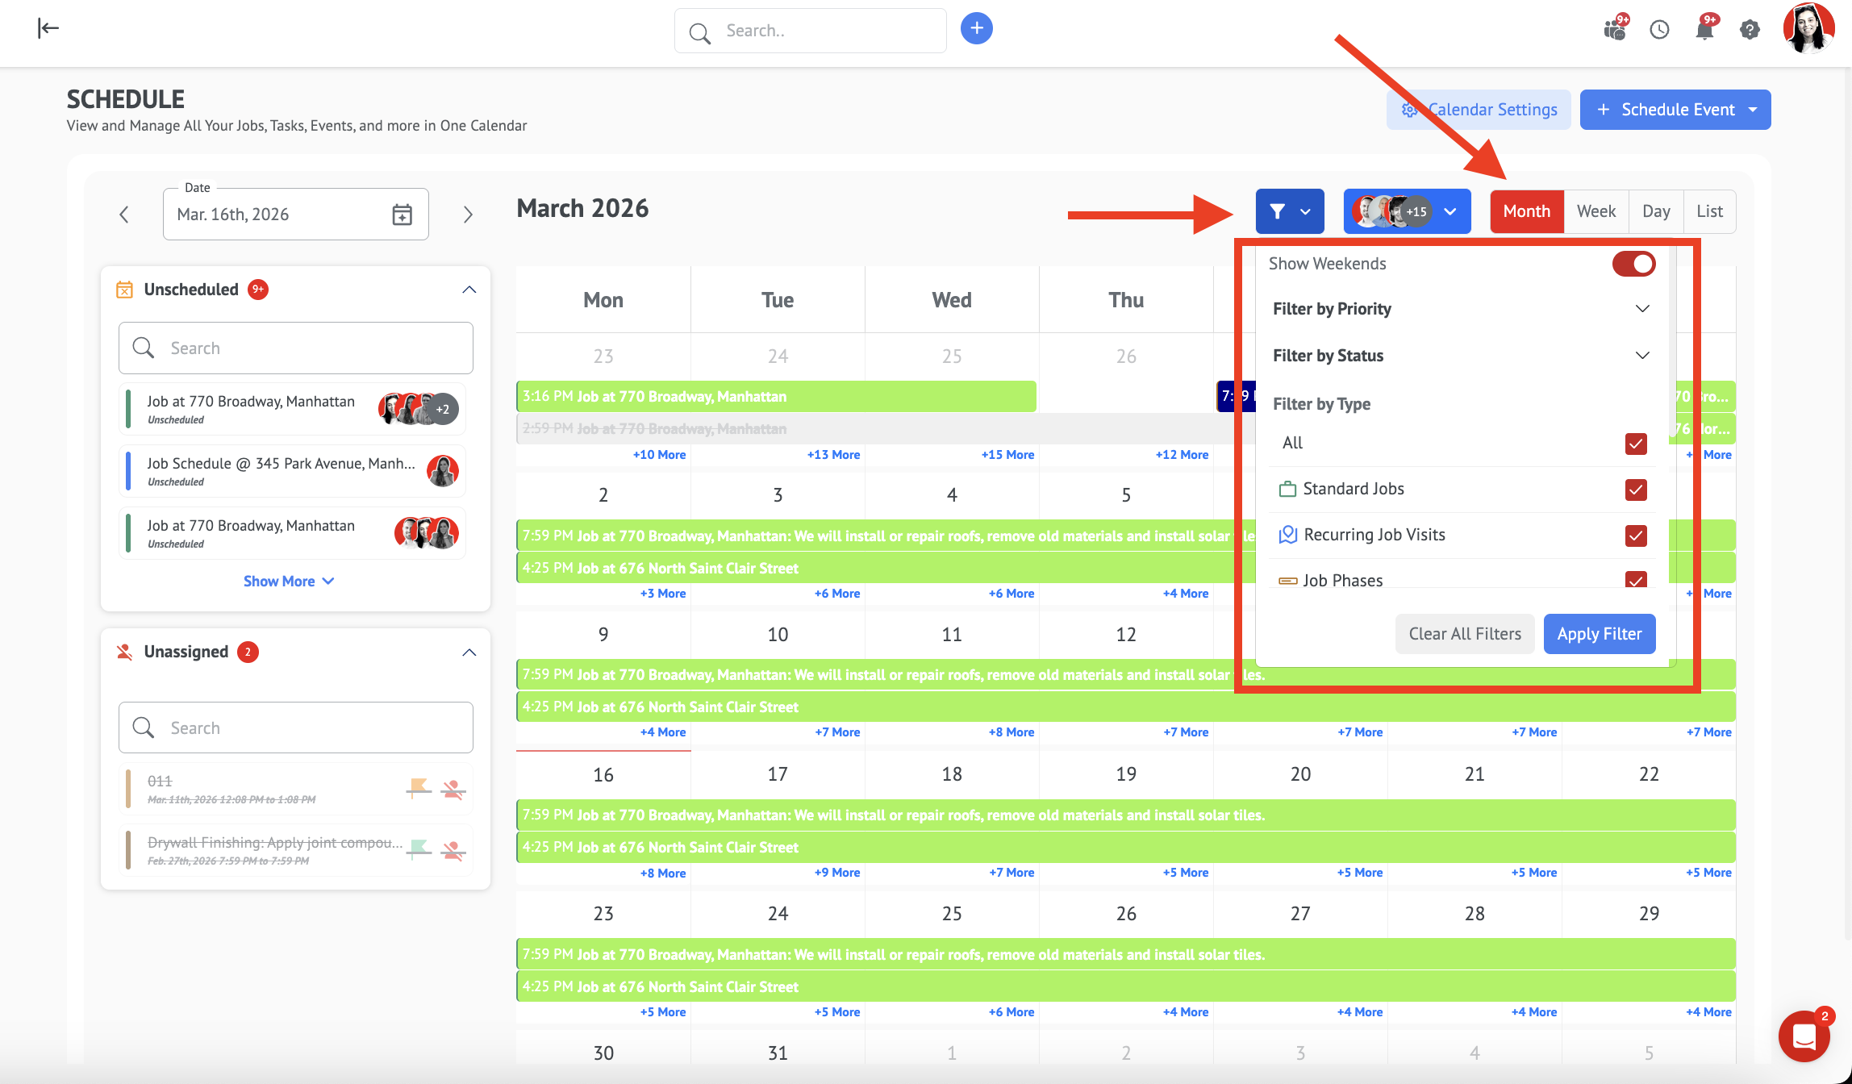Expand the Filter by Priority section
The height and width of the screenshot is (1084, 1852).
coord(1641,309)
